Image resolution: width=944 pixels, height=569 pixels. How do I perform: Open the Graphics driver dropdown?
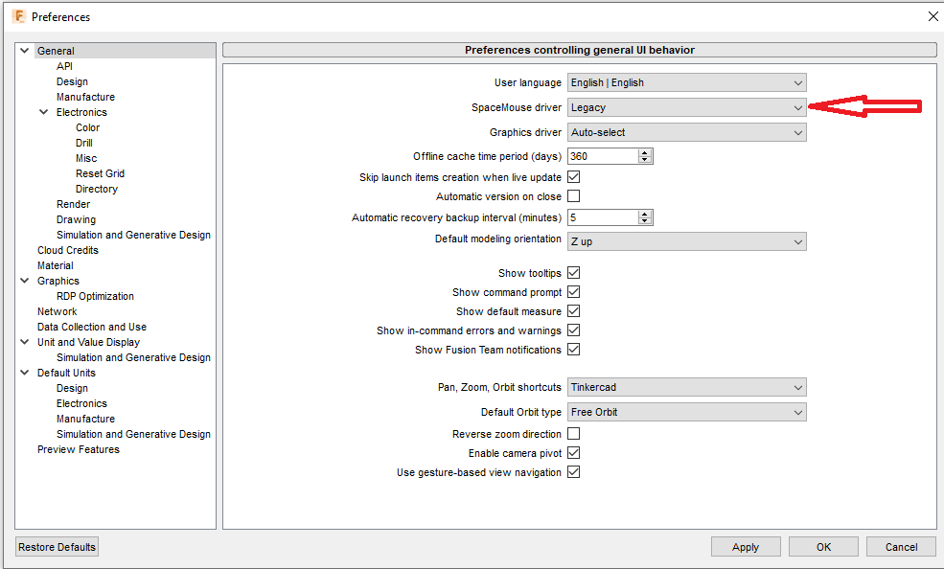(x=686, y=132)
